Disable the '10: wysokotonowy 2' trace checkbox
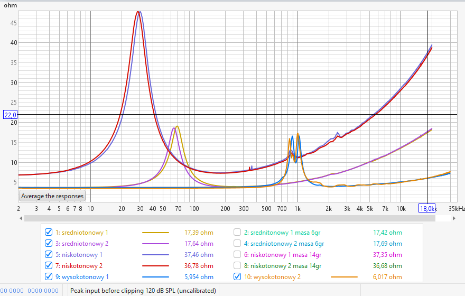This screenshot has width=465, height=296. point(237,276)
